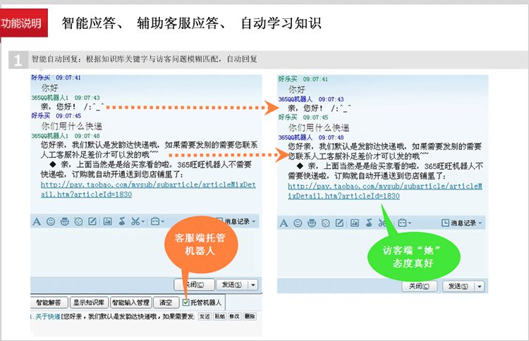Click the magic-face emoticon icon in the right chat
529x341 pixels.
coord(311,223)
